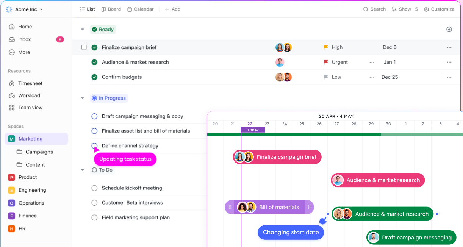Click the Add view button

coord(173,9)
